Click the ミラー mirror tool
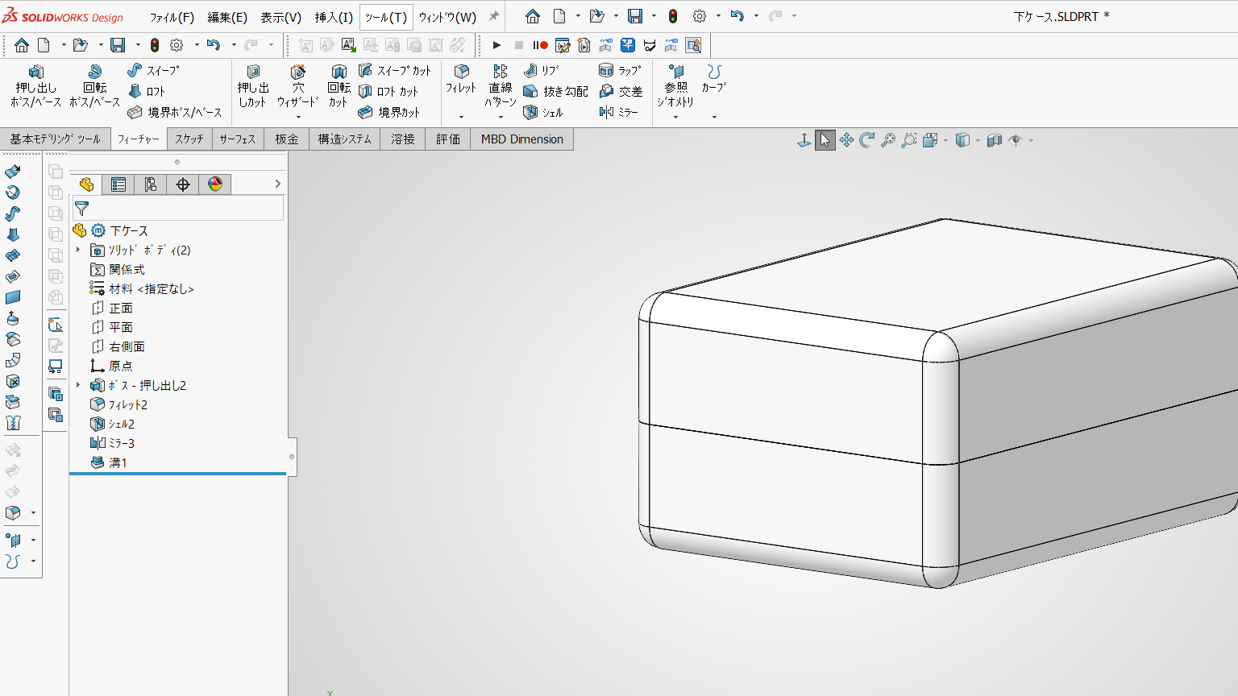Viewport: 1238px width, 696px height. (618, 113)
